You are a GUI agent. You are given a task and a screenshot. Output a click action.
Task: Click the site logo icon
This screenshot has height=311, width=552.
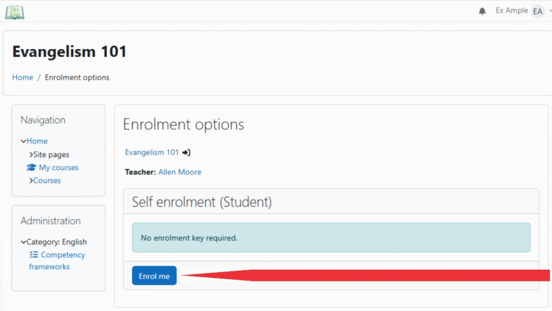tap(15, 11)
